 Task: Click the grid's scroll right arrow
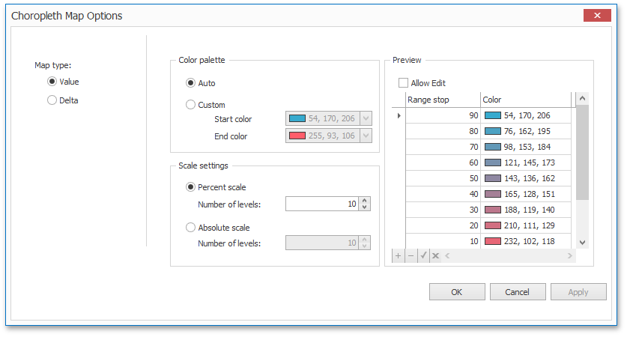(x=569, y=256)
